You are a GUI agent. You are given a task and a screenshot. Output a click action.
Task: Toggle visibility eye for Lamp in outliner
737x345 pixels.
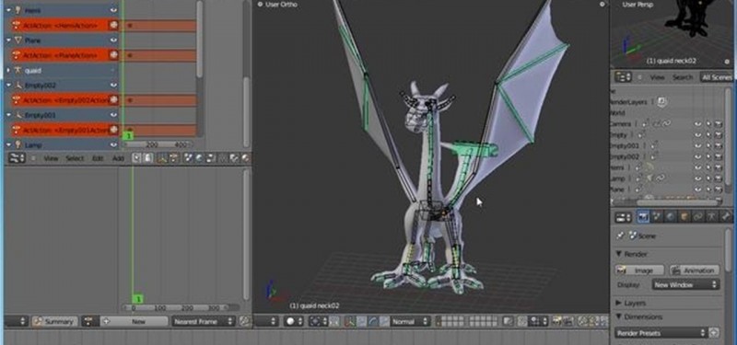point(697,178)
